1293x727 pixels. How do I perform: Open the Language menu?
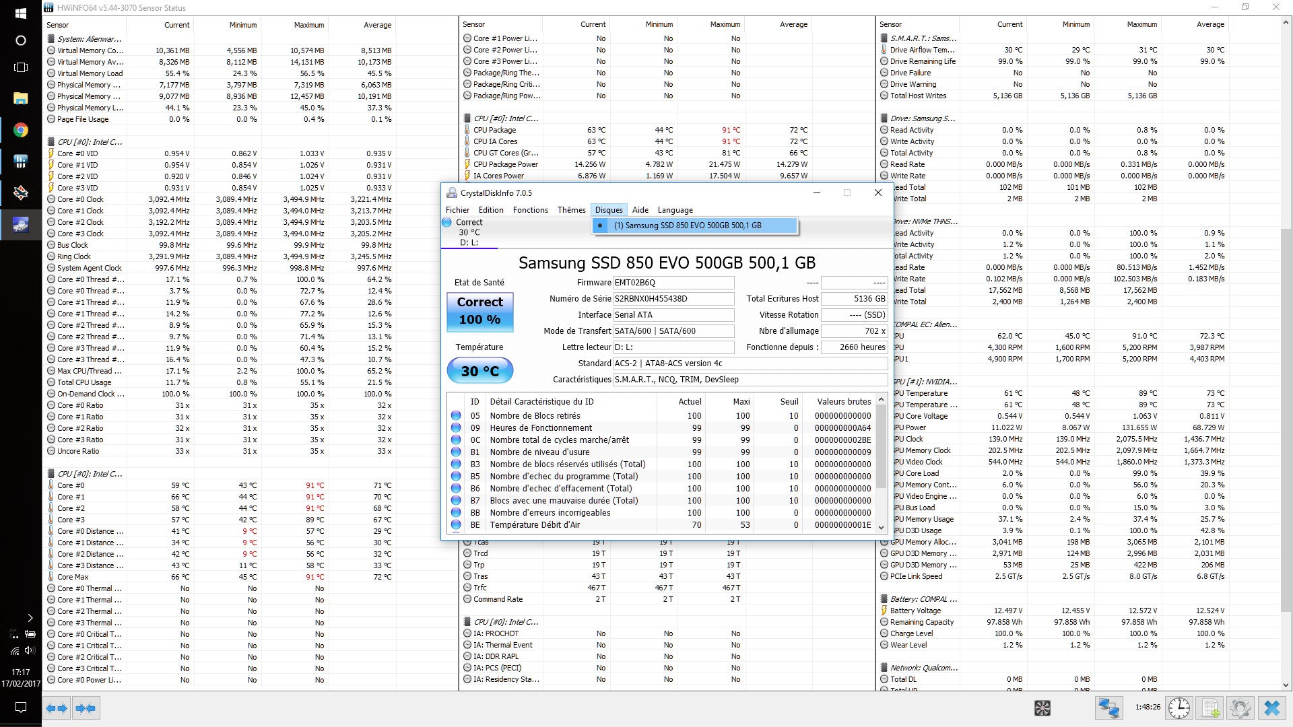click(x=675, y=210)
